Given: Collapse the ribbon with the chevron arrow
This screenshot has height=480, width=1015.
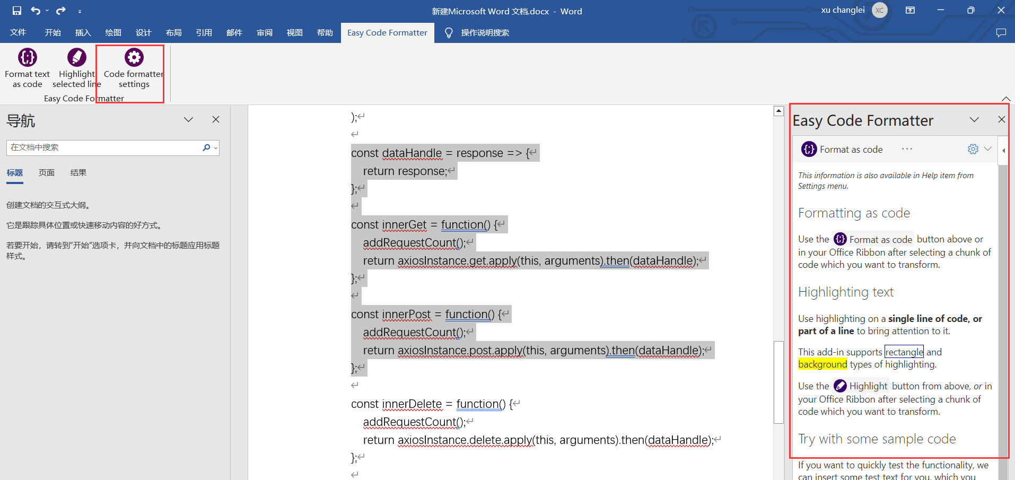Looking at the screenshot, I should [x=1006, y=99].
